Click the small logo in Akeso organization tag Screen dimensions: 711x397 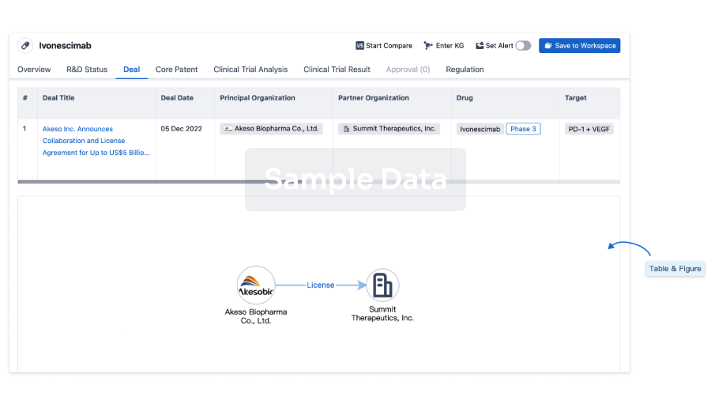point(228,129)
